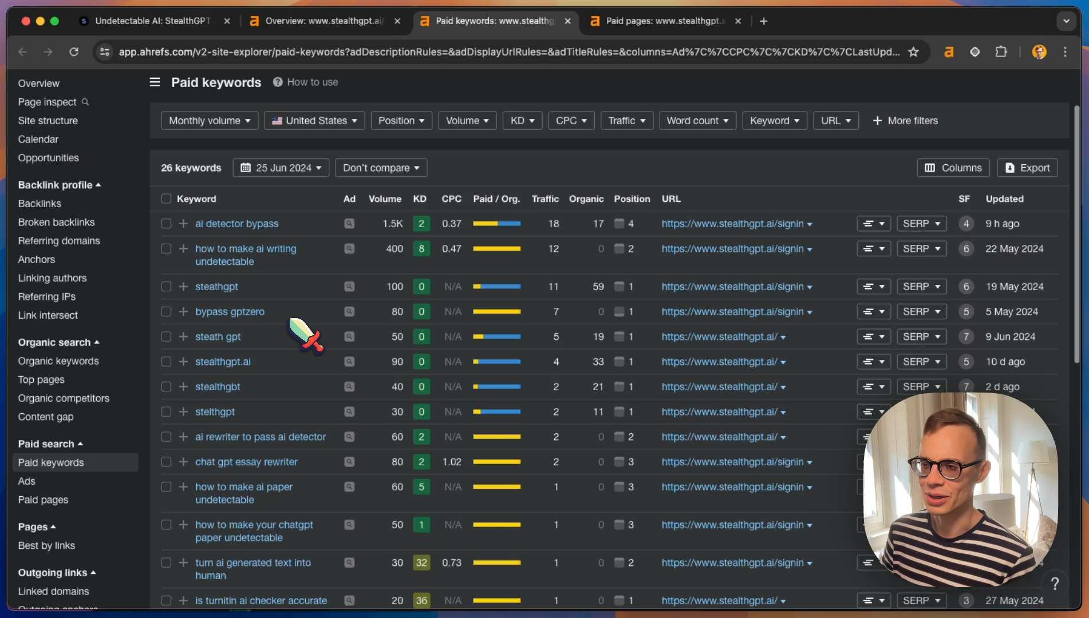The image size is (1089, 618).
Task: Switch to the Paid pages browser tab
Action: [665, 21]
